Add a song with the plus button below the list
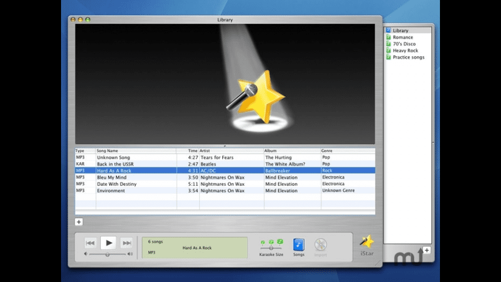This screenshot has width=501, height=282. click(79, 222)
